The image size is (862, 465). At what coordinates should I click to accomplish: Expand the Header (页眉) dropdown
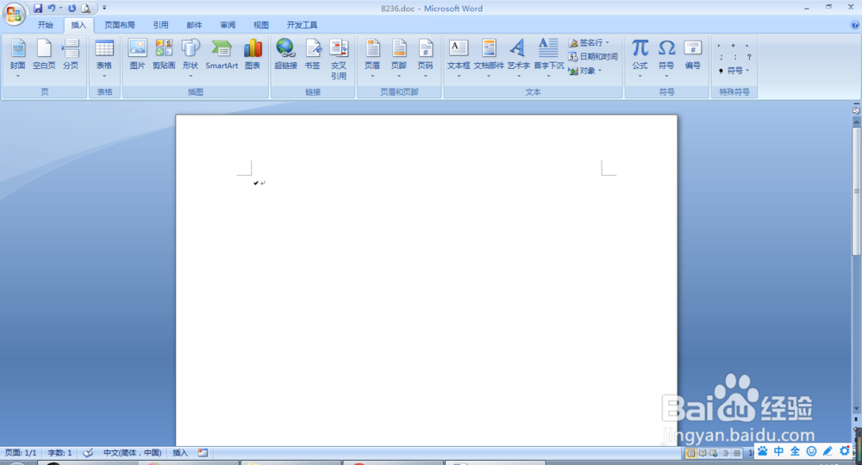tap(372, 76)
